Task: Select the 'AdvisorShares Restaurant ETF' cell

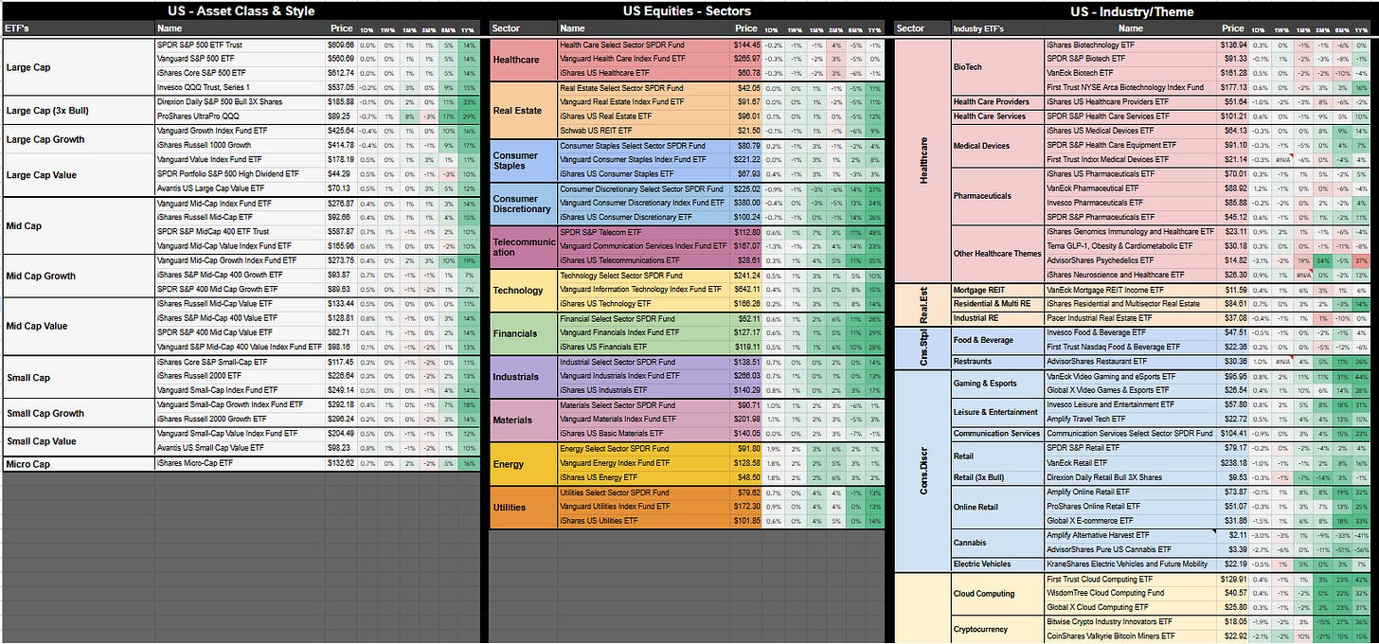Action: click(x=1130, y=362)
